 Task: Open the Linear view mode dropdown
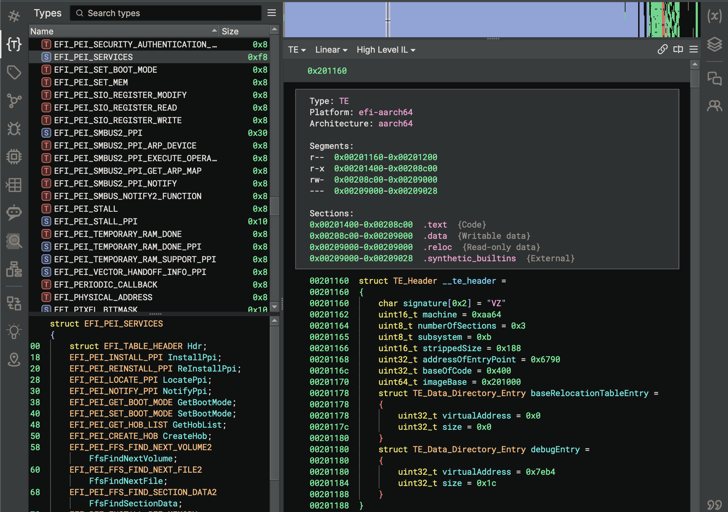tap(331, 50)
